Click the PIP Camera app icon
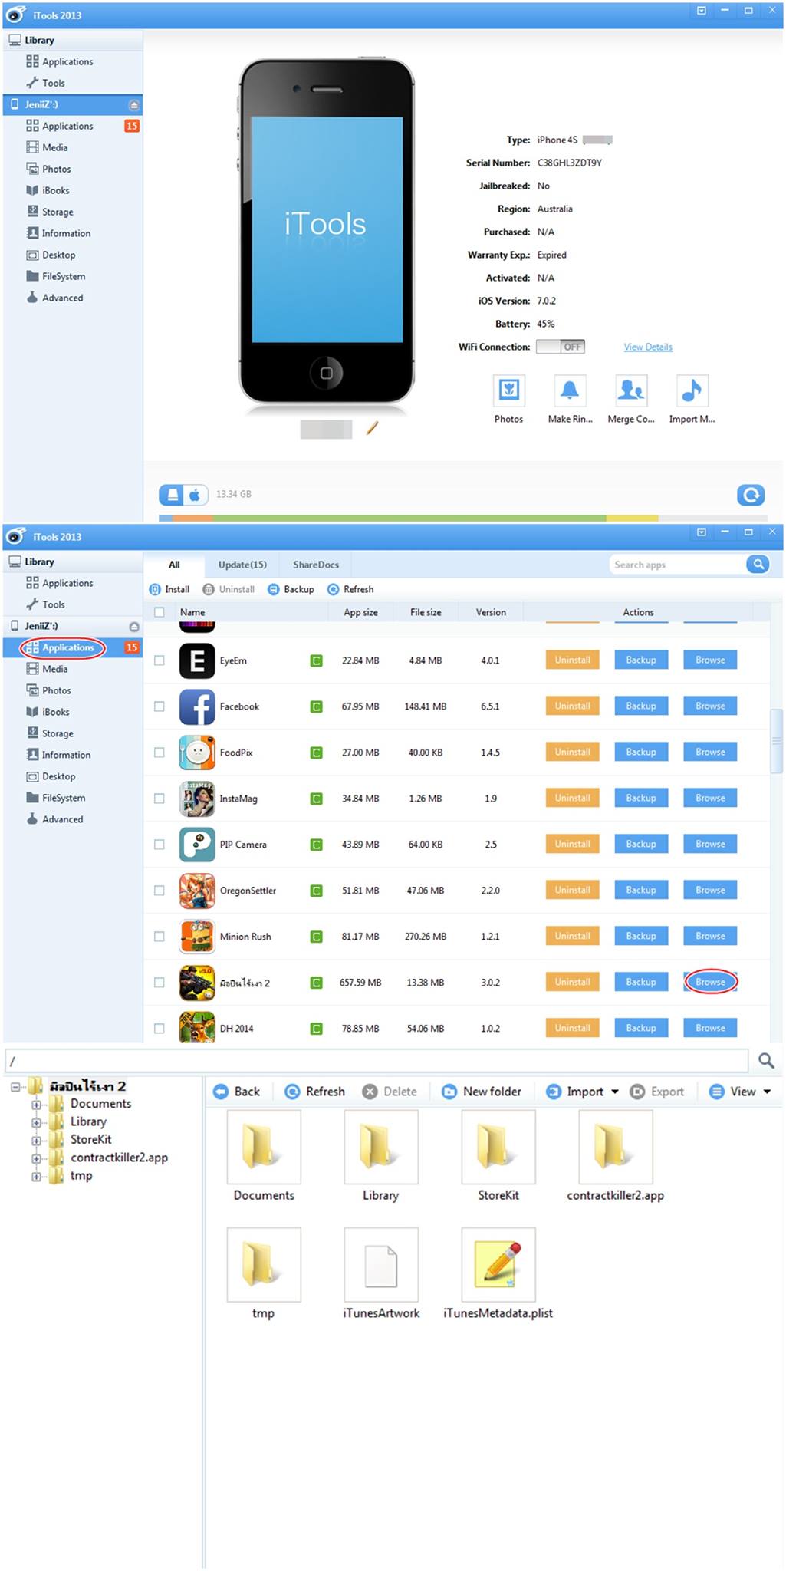This screenshot has height=1571, width=786. pos(197,845)
